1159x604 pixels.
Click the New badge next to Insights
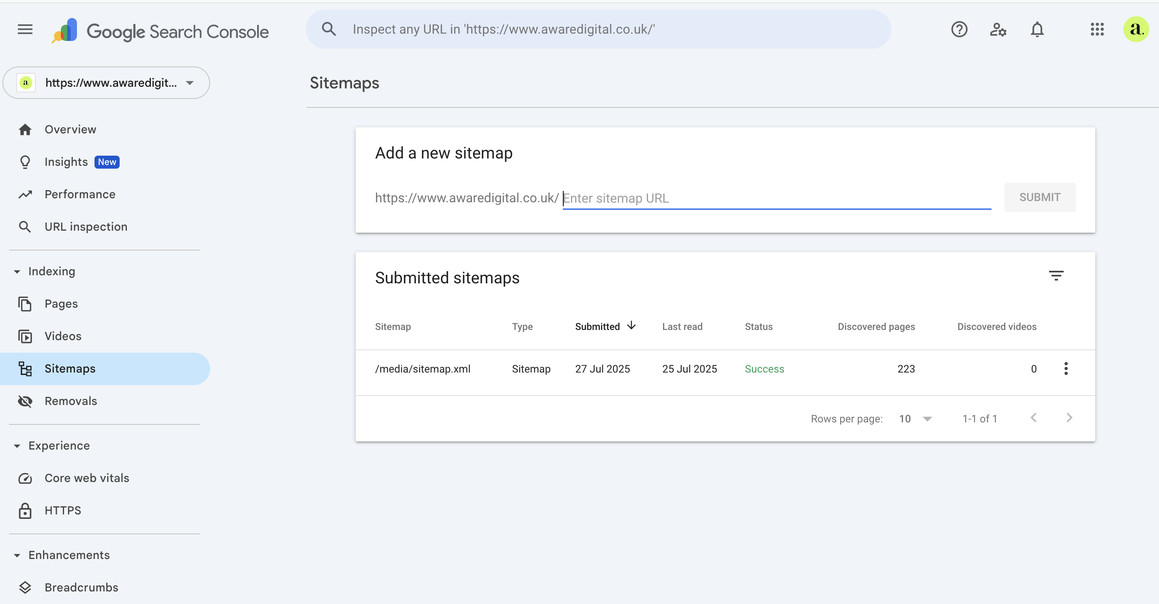[107, 162]
